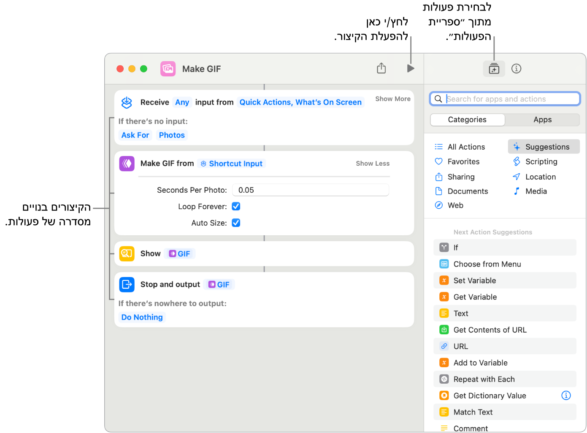Viewport: 587px width, 433px height.
Task: Click the Add to Variable icon
Action: click(x=444, y=363)
